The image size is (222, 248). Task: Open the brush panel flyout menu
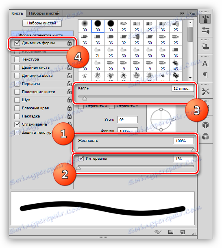[x=192, y=13]
